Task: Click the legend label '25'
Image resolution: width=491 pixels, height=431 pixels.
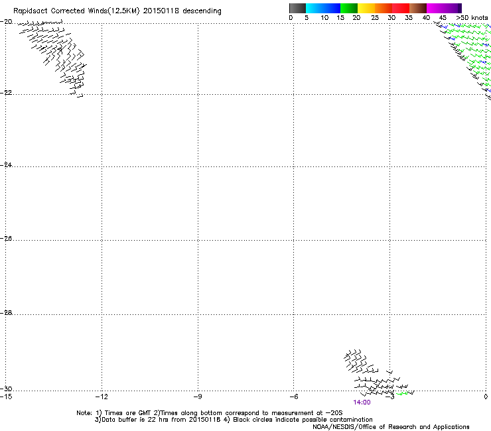Action: pos(375,18)
